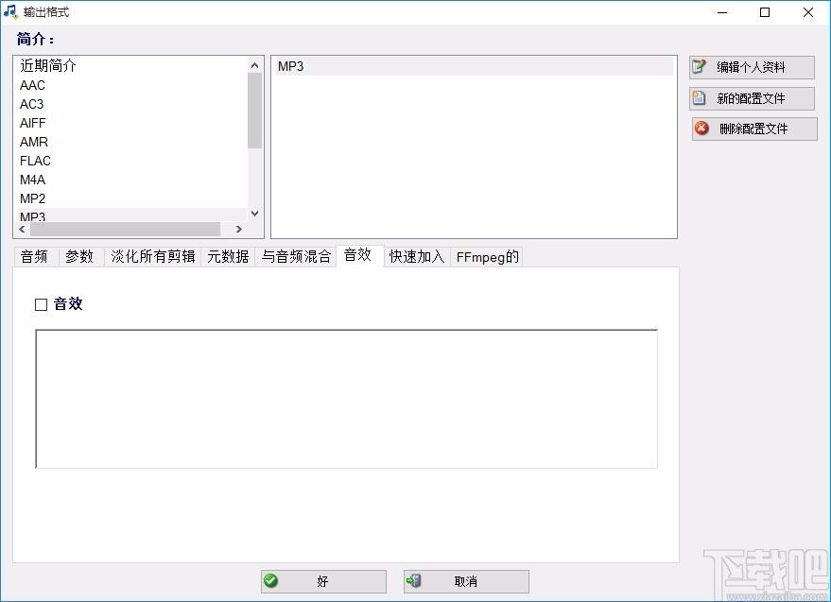Switch to the FFmpeg的 tab
This screenshot has height=602, width=831.
[x=487, y=257]
